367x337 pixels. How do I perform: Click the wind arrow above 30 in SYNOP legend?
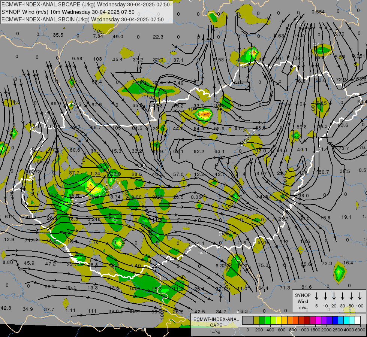342,296
